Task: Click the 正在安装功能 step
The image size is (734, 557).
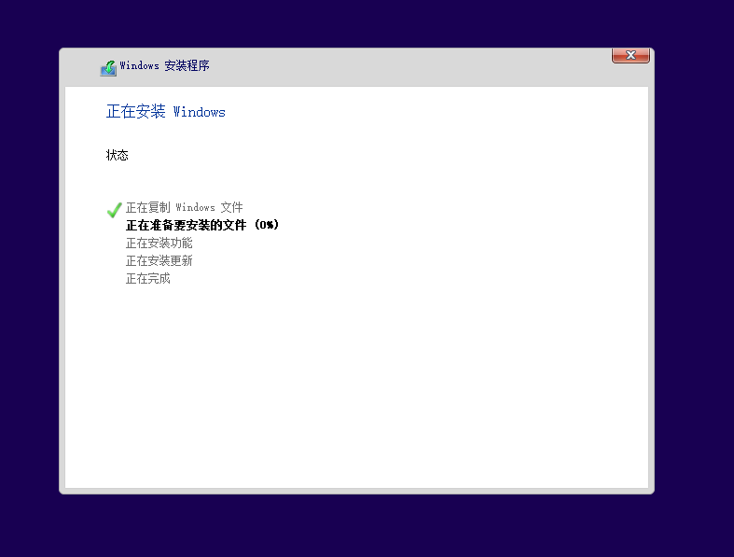Action: click(159, 244)
